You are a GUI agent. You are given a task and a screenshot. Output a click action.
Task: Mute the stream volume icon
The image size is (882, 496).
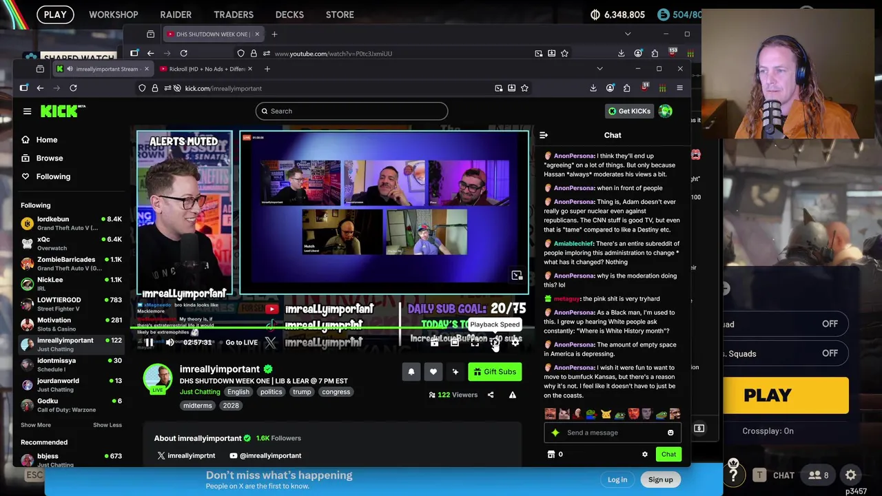170,342
